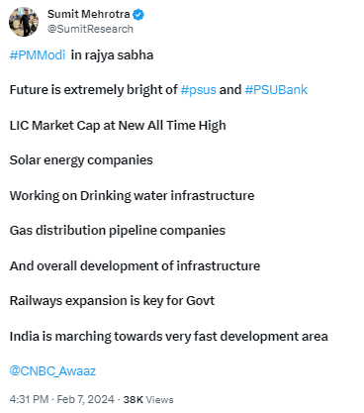The image size is (364, 413).
Task: Go to the @CNBC_Awaaz mention
Action: click(x=52, y=371)
